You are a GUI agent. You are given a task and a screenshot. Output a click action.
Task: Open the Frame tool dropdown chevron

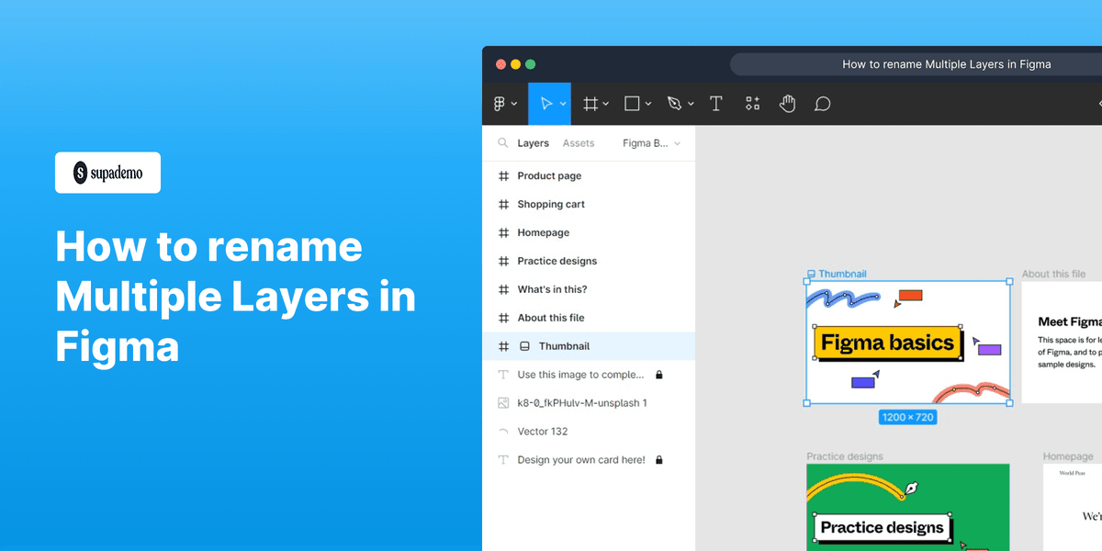coord(604,103)
